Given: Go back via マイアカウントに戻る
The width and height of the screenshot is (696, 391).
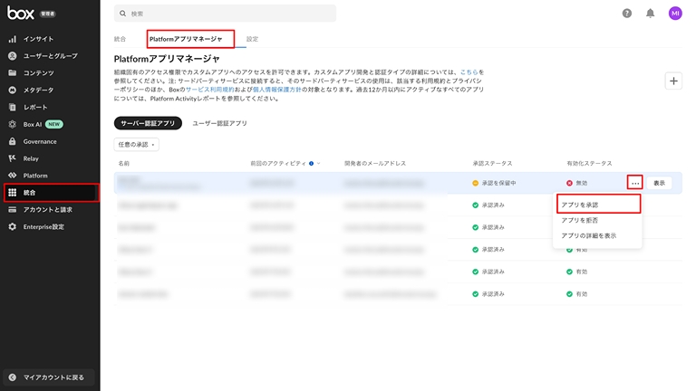Looking at the screenshot, I should 49,377.
